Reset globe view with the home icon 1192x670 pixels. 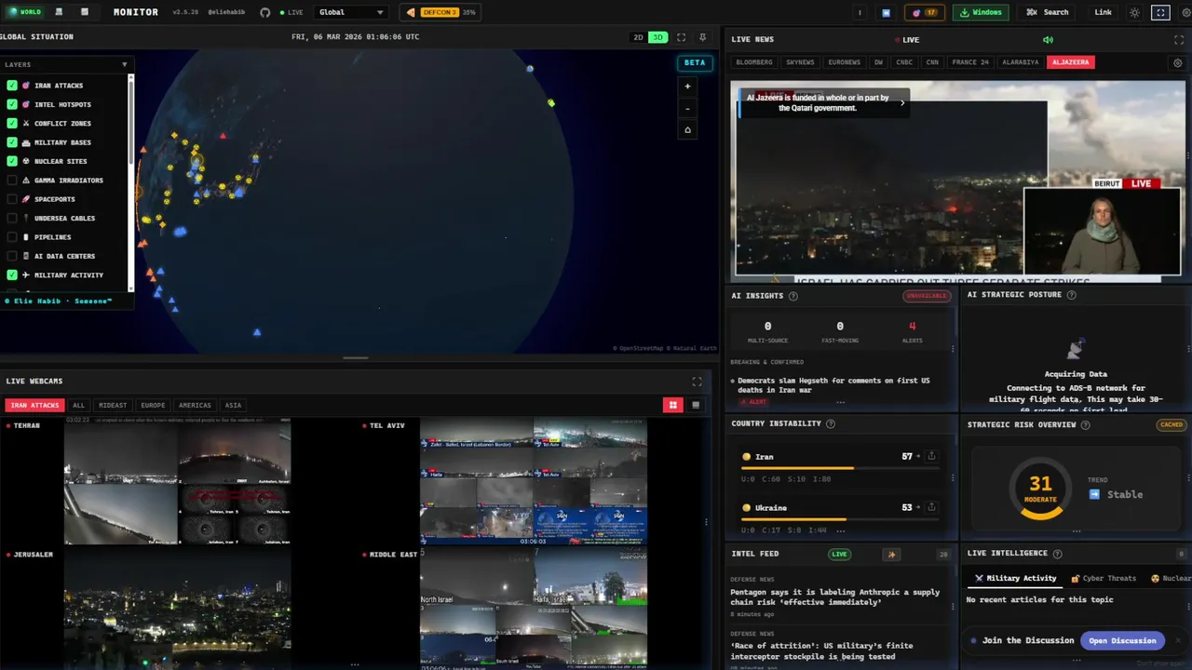coord(687,129)
